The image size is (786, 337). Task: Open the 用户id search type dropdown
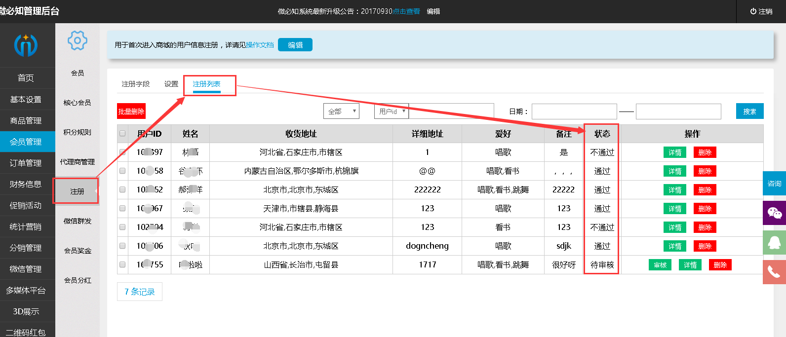pyautogui.click(x=392, y=112)
